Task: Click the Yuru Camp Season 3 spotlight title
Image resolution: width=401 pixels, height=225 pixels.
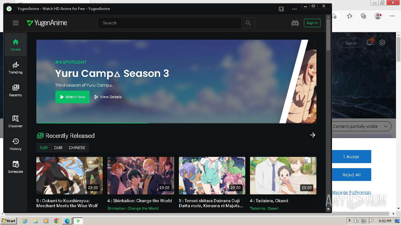Action: pyautogui.click(x=112, y=73)
